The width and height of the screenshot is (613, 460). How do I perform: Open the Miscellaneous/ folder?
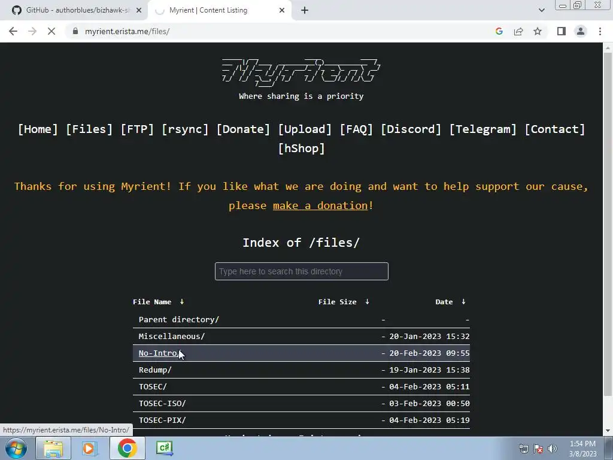point(172,337)
